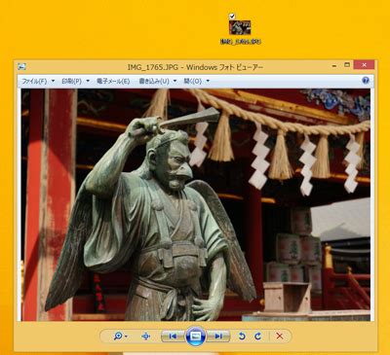This screenshot has width=390, height=355.
Task: Click the 書き込み(U) button
Action: (154, 81)
